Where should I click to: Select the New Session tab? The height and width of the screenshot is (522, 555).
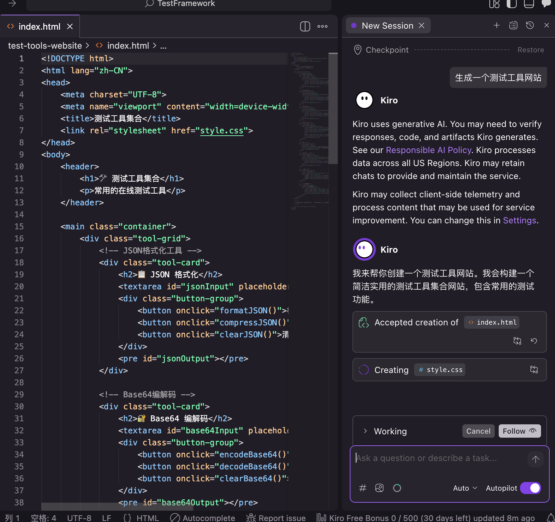pos(388,26)
